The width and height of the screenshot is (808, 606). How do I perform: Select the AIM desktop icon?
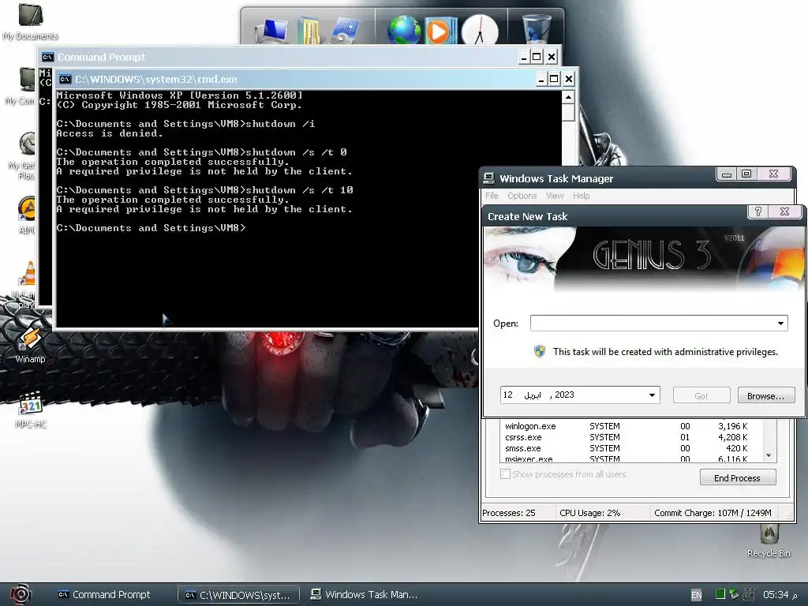coord(27,215)
